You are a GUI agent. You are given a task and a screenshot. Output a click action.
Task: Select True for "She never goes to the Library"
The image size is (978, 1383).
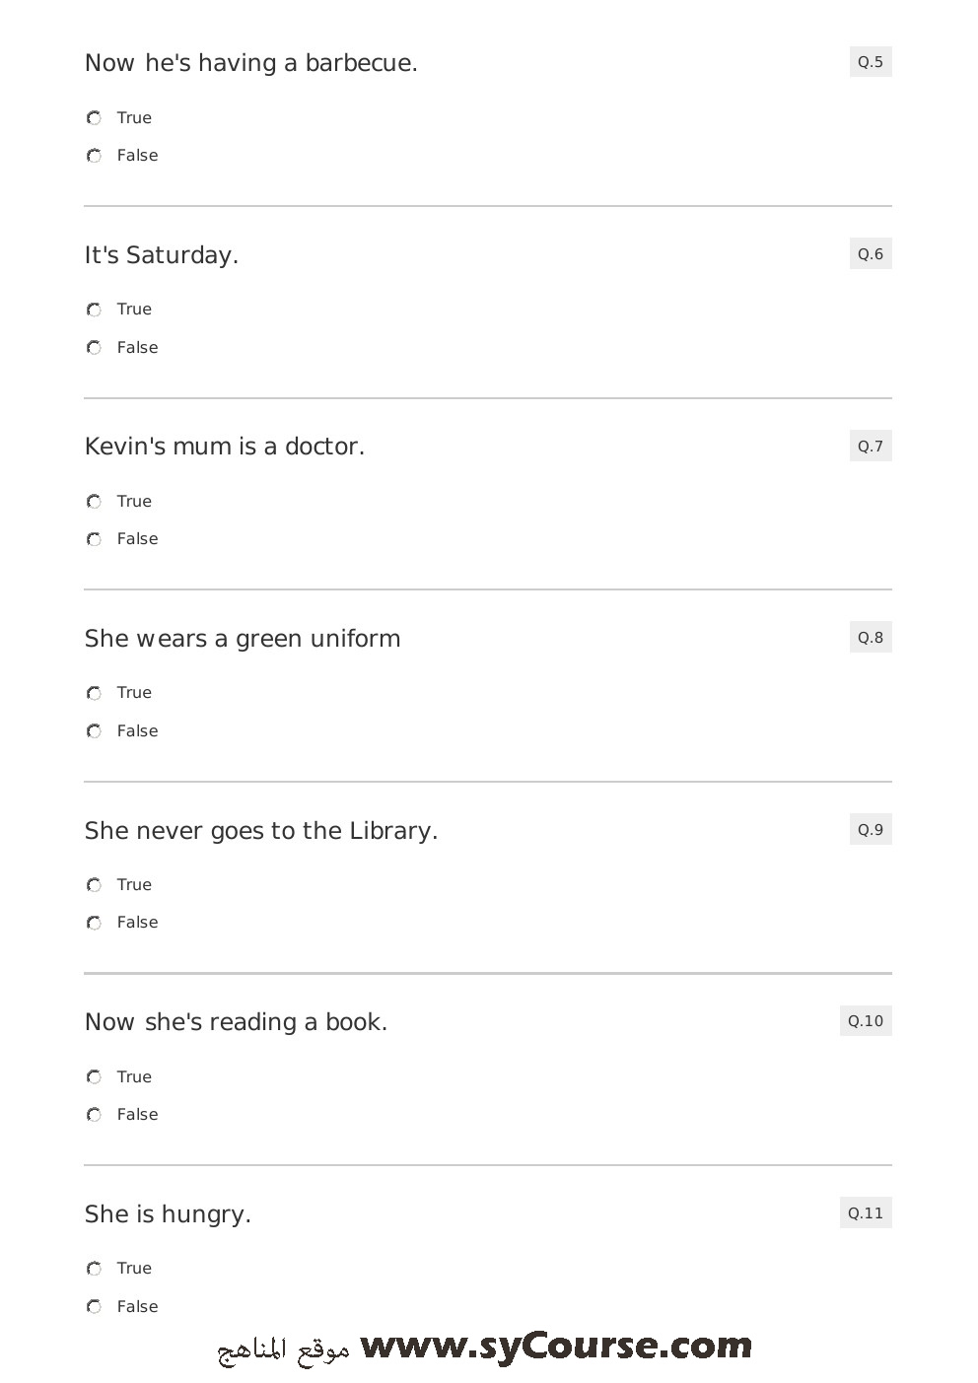(95, 885)
